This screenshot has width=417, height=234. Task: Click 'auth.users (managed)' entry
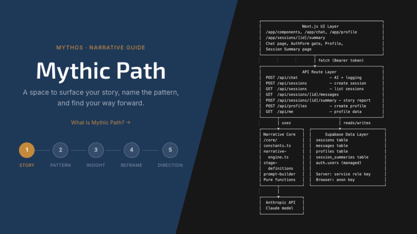pos(339,163)
